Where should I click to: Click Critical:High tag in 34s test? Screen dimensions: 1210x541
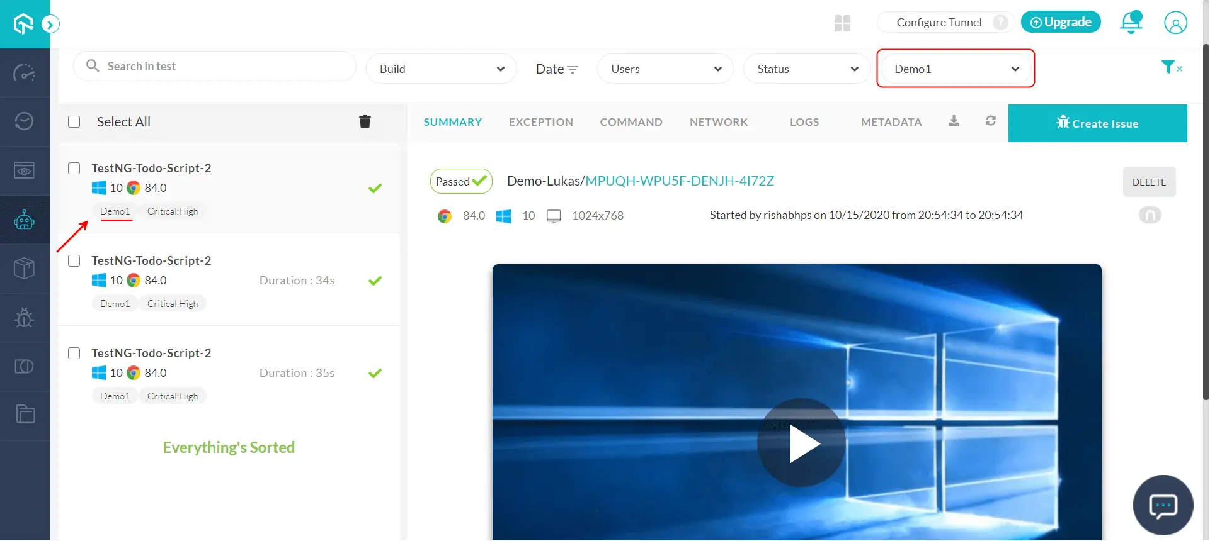[x=173, y=304]
